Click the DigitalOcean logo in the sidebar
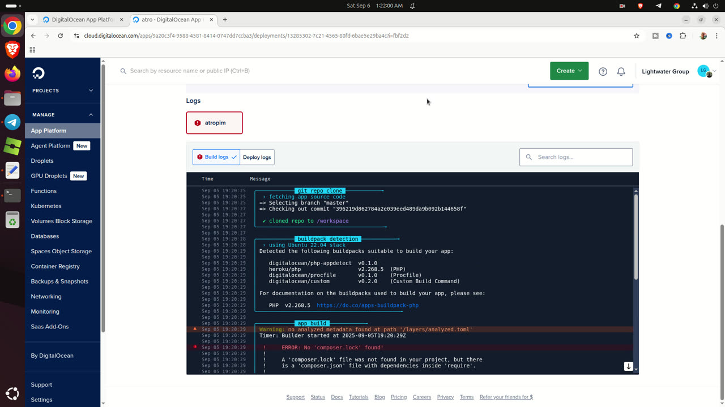The width and height of the screenshot is (725, 407). point(38,73)
